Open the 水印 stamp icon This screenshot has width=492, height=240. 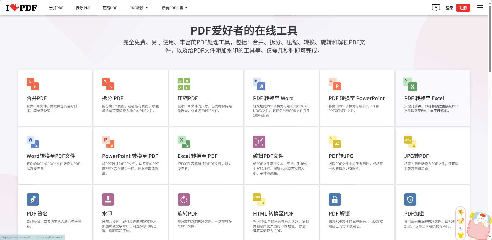point(108,200)
